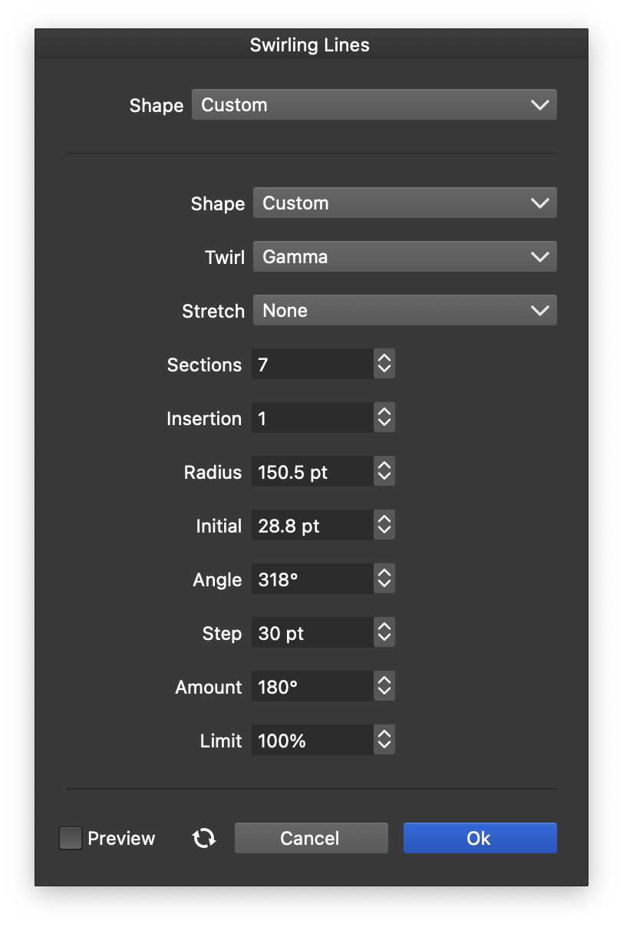Click the Angle stepper arrows
The height and width of the screenshot is (927, 623).
click(384, 579)
